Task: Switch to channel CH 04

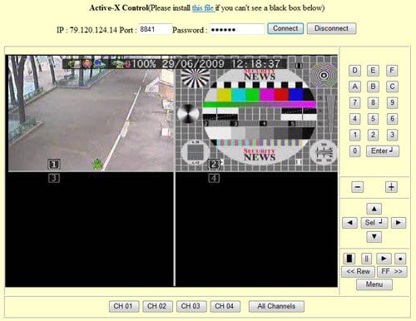Action: tap(225, 306)
